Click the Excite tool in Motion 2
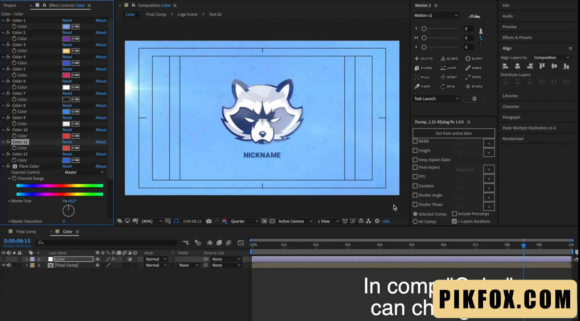Screen dimensions: 580x321 (x=424, y=59)
